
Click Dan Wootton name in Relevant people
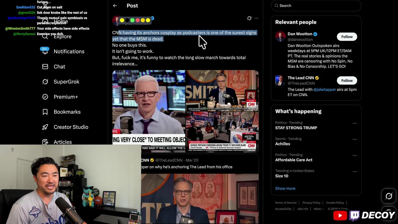(300, 34)
